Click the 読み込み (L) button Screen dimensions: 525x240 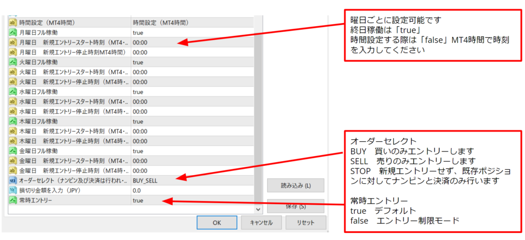295,185
